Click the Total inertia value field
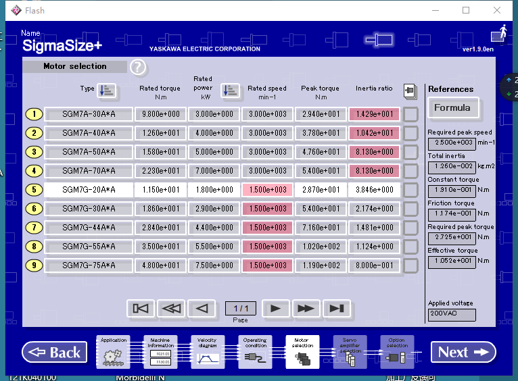The width and height of the screenshot is (518, 381). pos(452,168)
